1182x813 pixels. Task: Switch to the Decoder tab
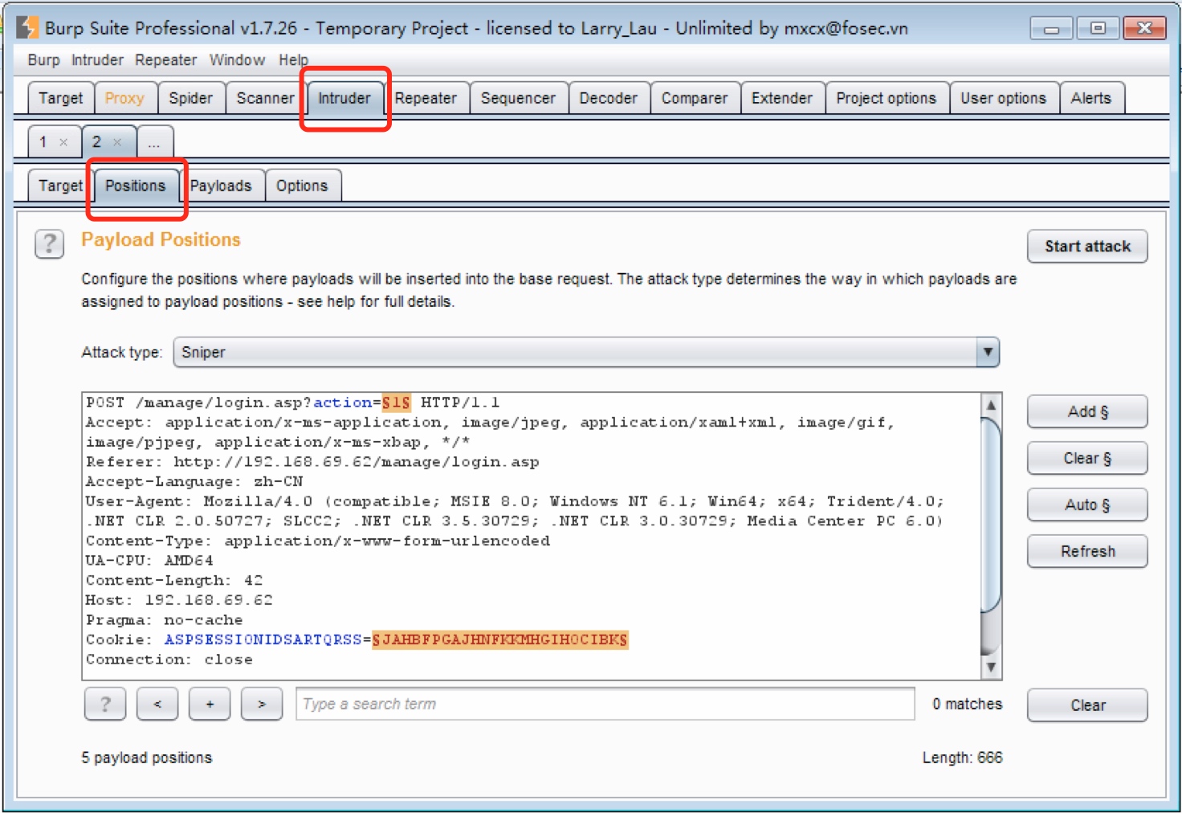coord(608,98)
